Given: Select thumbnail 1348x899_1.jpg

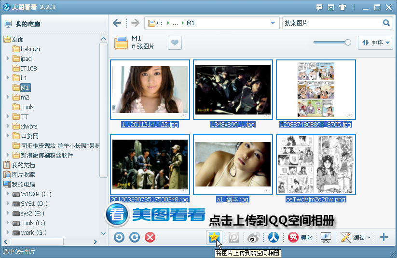Looking at the screenshot, I should point(233,89).
